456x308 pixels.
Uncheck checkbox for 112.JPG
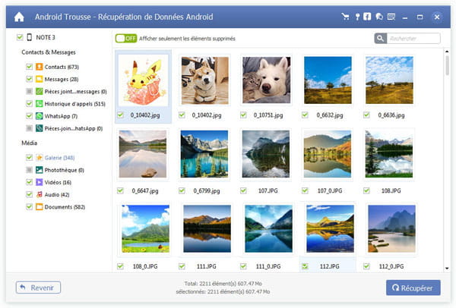pos(305,266)
